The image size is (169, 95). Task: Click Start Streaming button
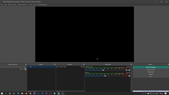(151, 67)
